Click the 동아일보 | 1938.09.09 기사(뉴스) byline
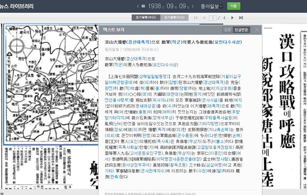Image resolution: width=307 pixels, height=195 pixels. [x=132, y=49]
